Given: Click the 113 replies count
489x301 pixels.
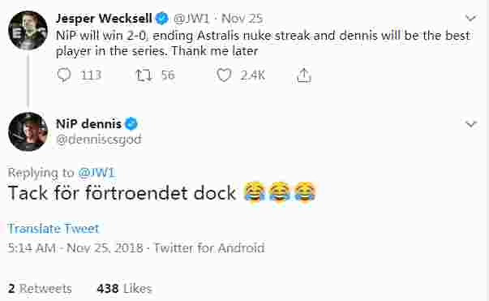Looking at the screenshot, I should click(91, 75).
